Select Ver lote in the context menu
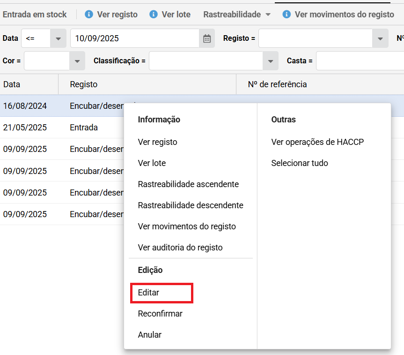The width and height of the screenshot is (404, 355). click(x=152, y=163)
